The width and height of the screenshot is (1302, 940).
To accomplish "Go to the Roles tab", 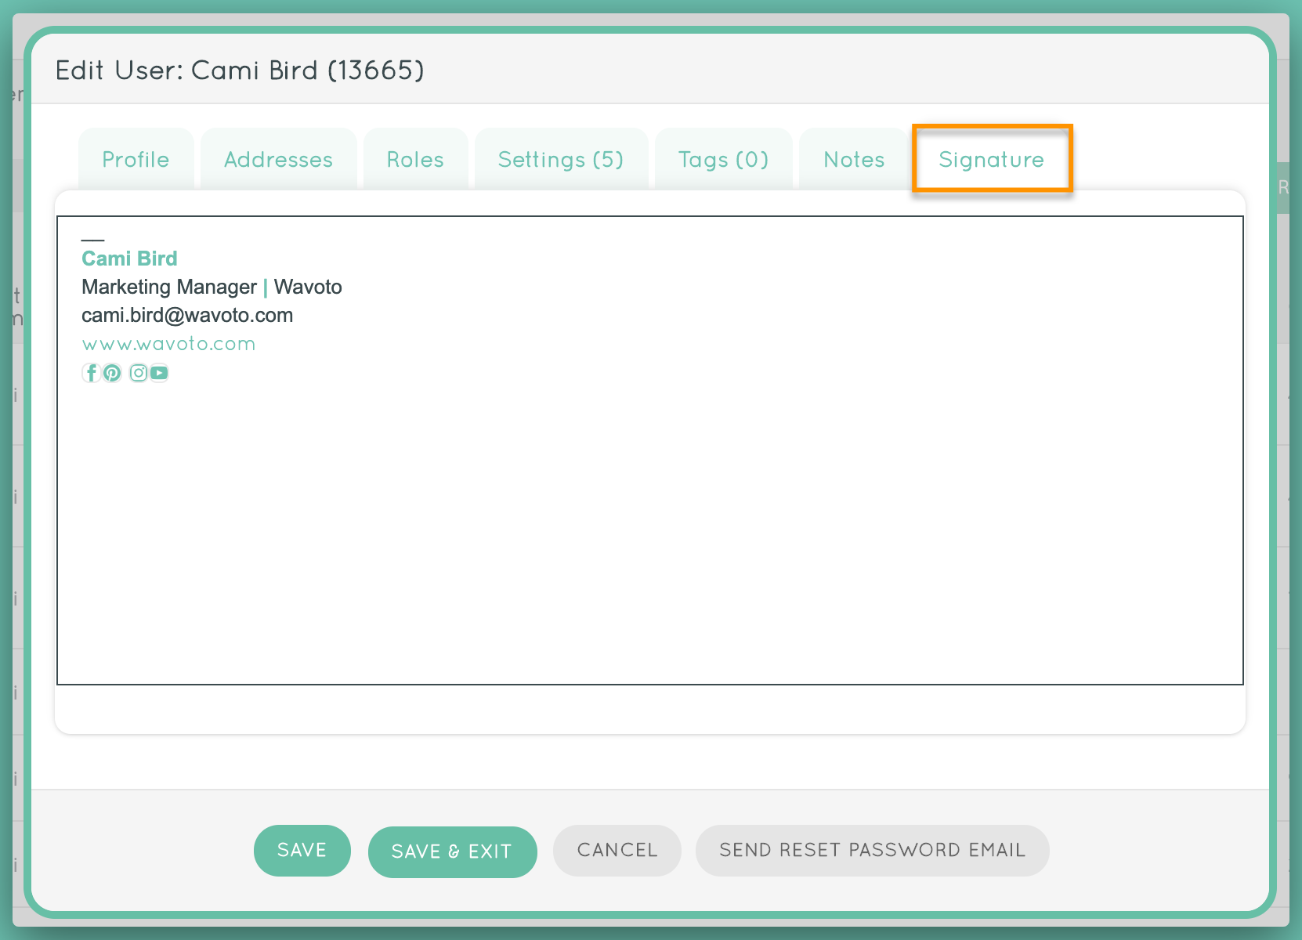I will pyautogui.click(x=415, y=160).
